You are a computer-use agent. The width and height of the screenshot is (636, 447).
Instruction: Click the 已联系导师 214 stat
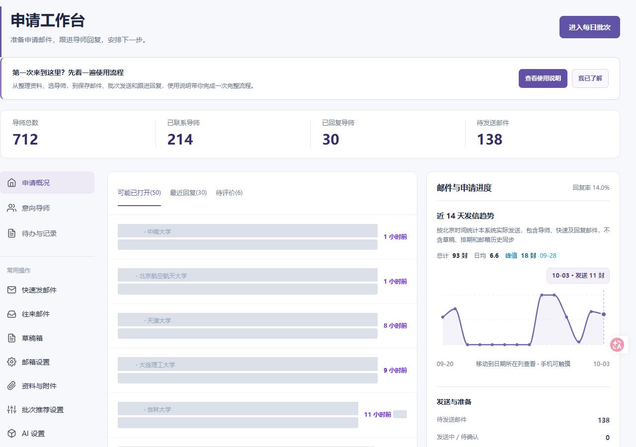[x=233, y=134]
